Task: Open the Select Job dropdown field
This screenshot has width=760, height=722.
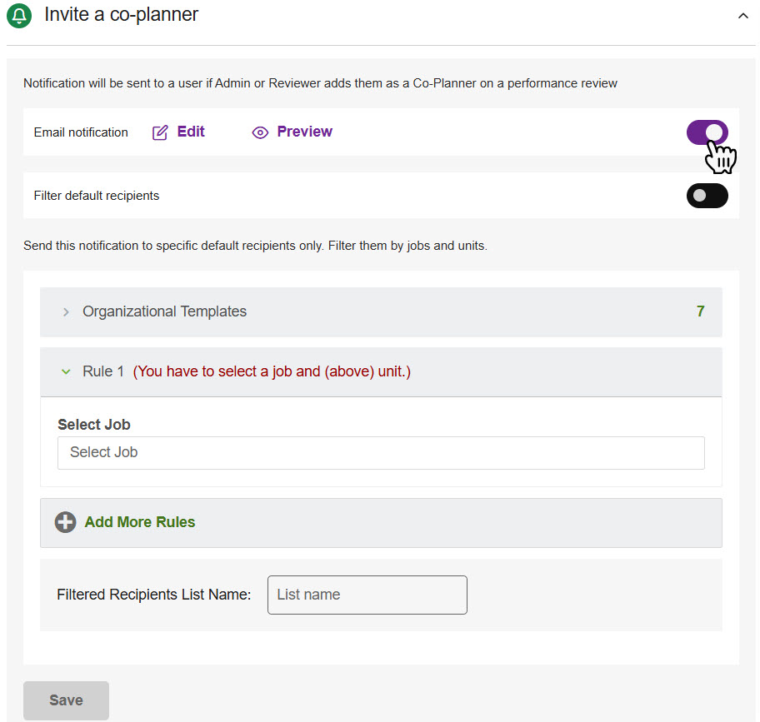Action: pyautogui.click(x=381, y=453)
